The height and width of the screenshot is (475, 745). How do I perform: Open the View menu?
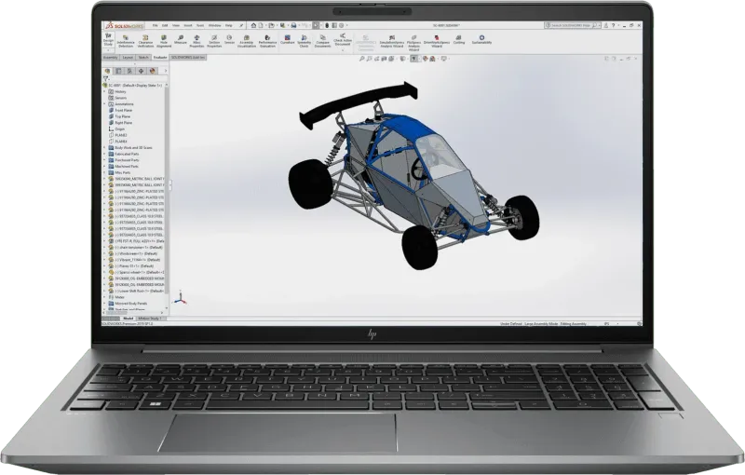(176, 25)
